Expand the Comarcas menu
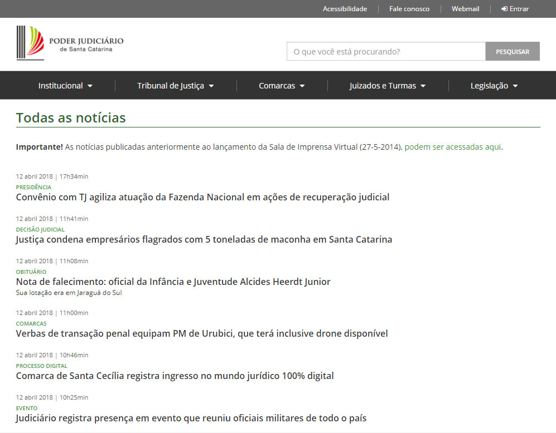 [x=282, y=86]
